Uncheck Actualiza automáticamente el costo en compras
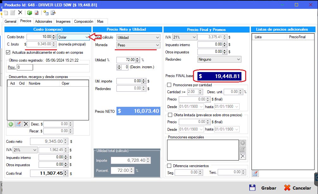Image resolution: width=318 pixels, height=194 pixels. click(x=8, y=52)
